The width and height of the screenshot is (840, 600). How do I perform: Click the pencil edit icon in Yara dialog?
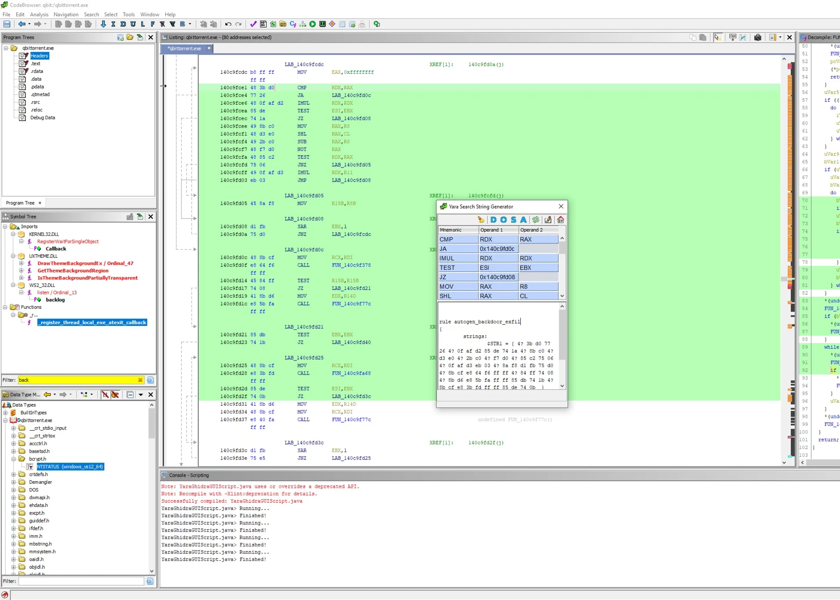tap(548, 220)
